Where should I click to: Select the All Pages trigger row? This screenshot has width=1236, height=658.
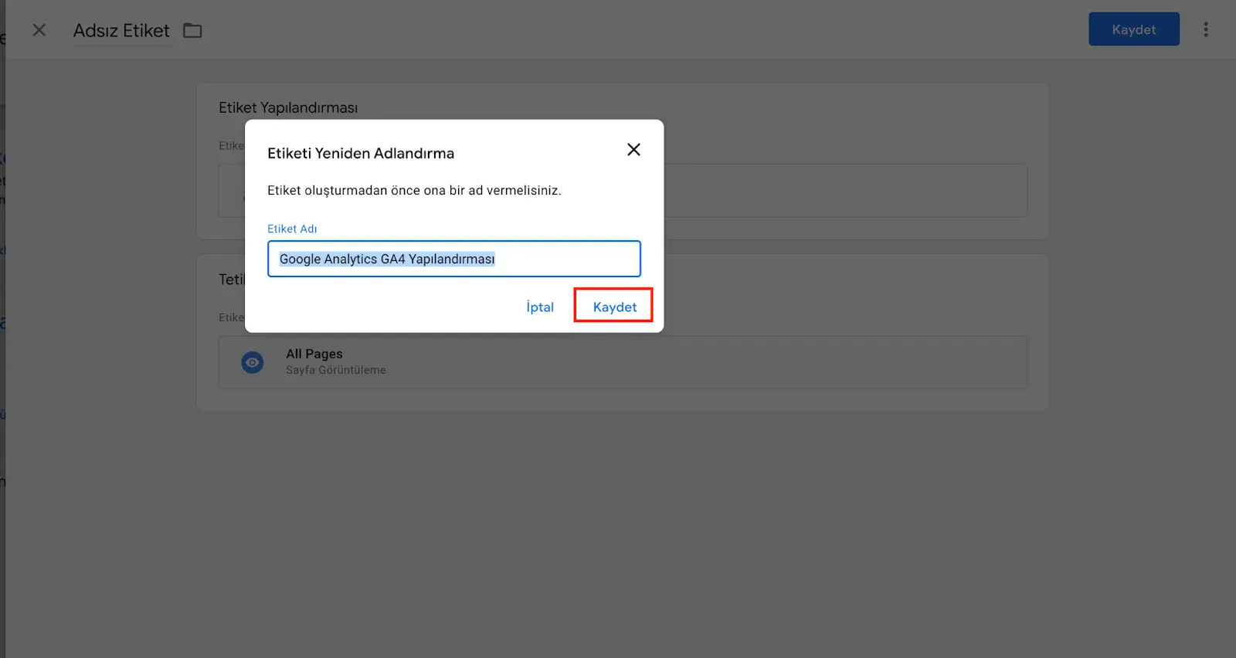(x=623, y=362)
